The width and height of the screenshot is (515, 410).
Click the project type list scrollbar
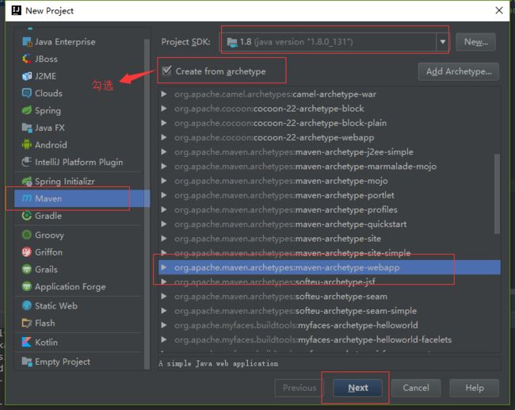coord(147,204)
